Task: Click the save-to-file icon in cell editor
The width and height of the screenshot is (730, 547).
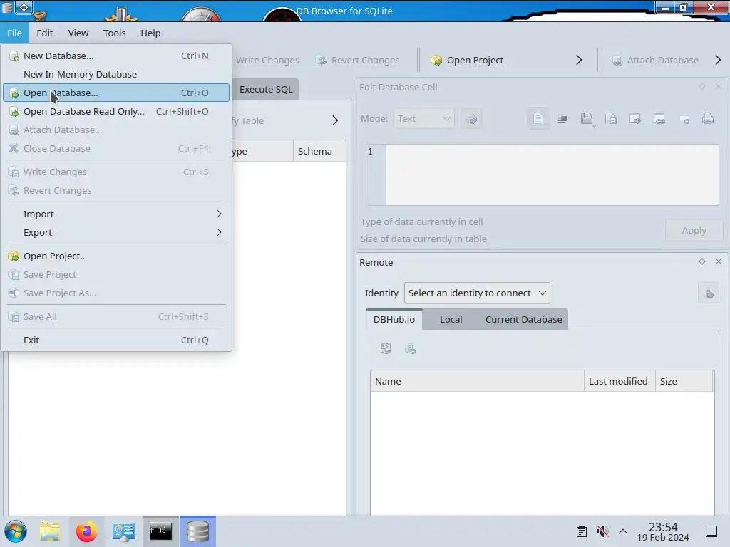Action: tap(611, 119)
